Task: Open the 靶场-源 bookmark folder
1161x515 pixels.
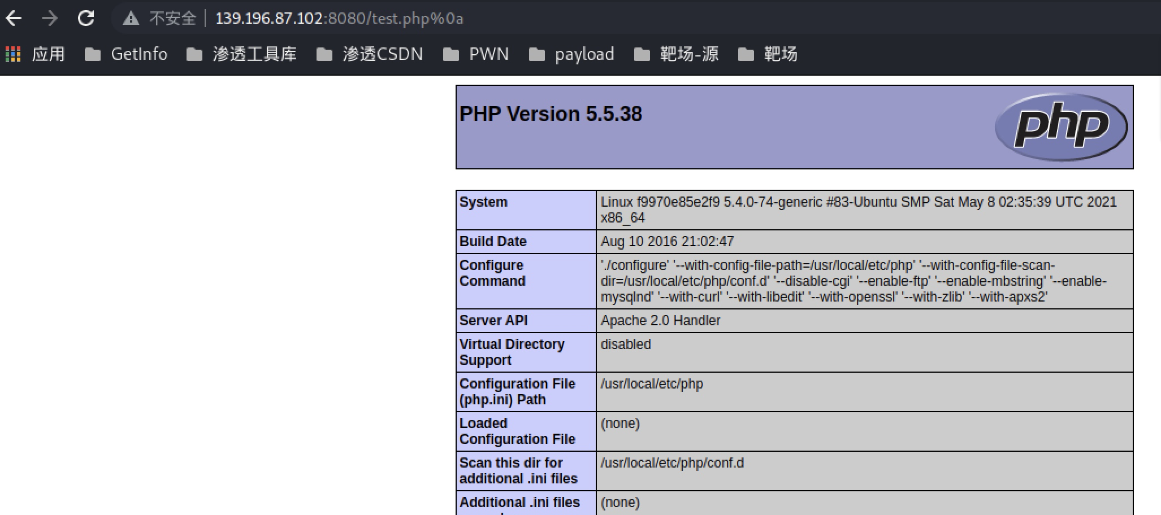Action: [x=676, y=54]
